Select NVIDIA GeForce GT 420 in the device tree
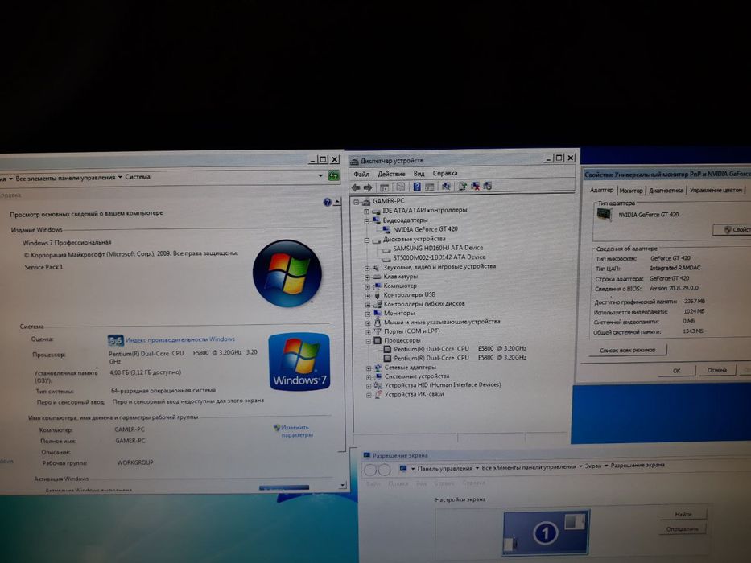 pos(425,229)
